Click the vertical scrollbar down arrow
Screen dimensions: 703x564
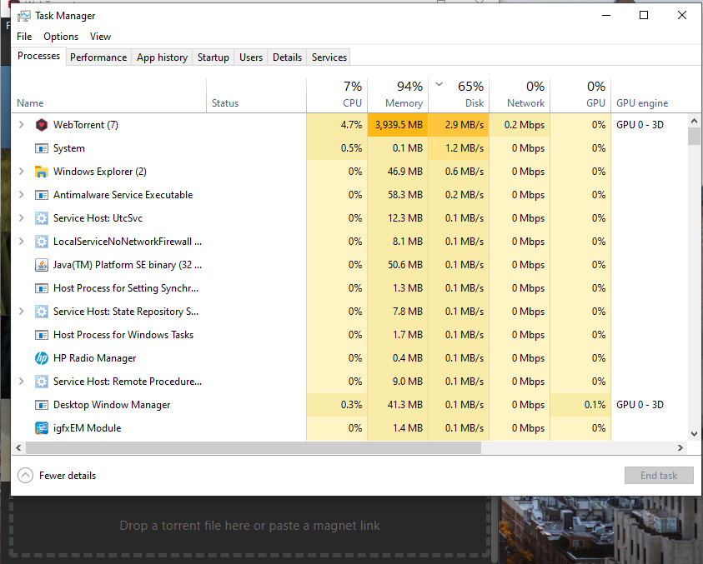pos(694,434)
